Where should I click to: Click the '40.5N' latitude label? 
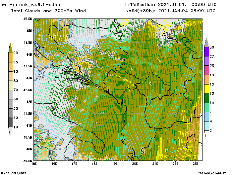(x=28, y=137)
